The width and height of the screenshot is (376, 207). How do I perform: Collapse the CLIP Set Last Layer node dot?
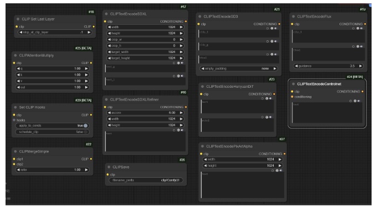[18, 19]
